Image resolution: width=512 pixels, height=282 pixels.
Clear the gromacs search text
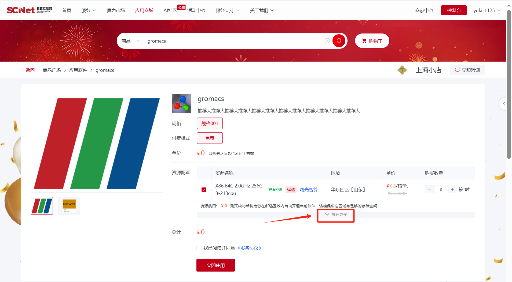pyautogui.click(x=327, y=41)
